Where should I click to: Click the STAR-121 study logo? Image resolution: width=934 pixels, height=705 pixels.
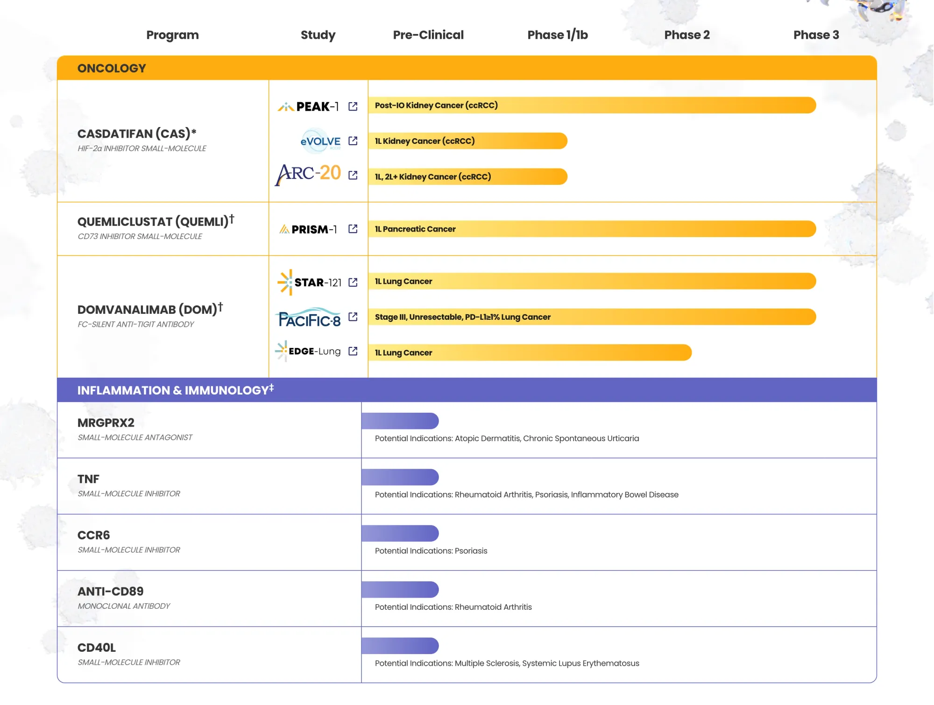click(x=310, y=282)
